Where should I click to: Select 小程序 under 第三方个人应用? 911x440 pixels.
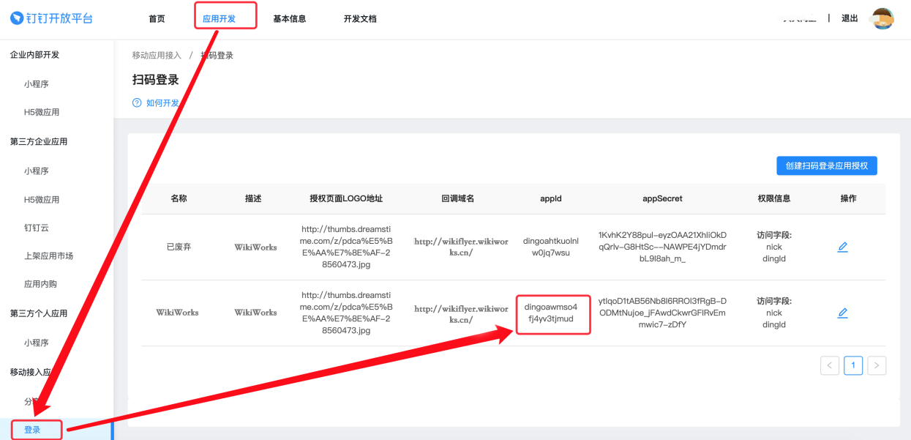36,343
